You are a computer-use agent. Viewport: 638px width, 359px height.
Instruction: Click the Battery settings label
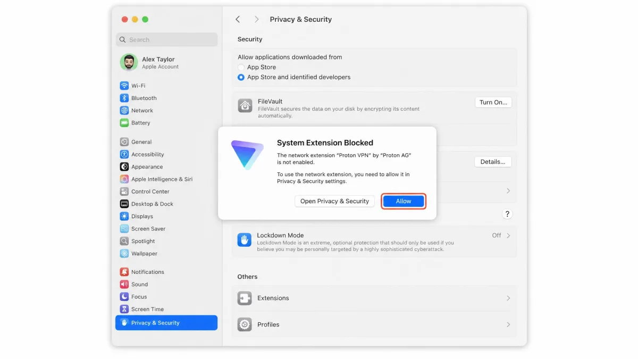141,123
